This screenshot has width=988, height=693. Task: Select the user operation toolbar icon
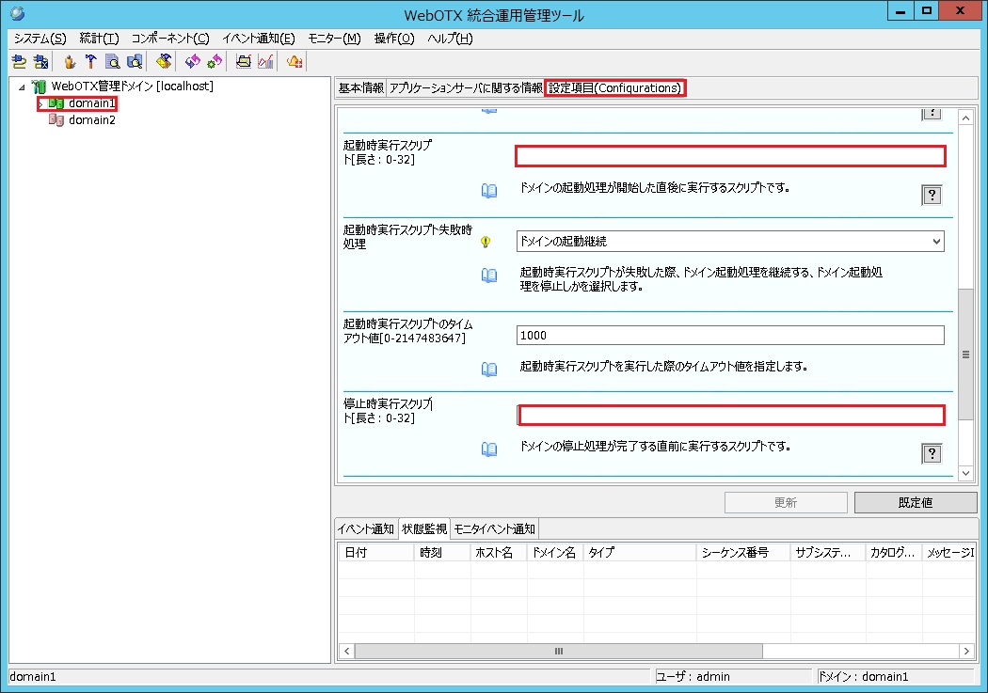click(x=70, y=60)
